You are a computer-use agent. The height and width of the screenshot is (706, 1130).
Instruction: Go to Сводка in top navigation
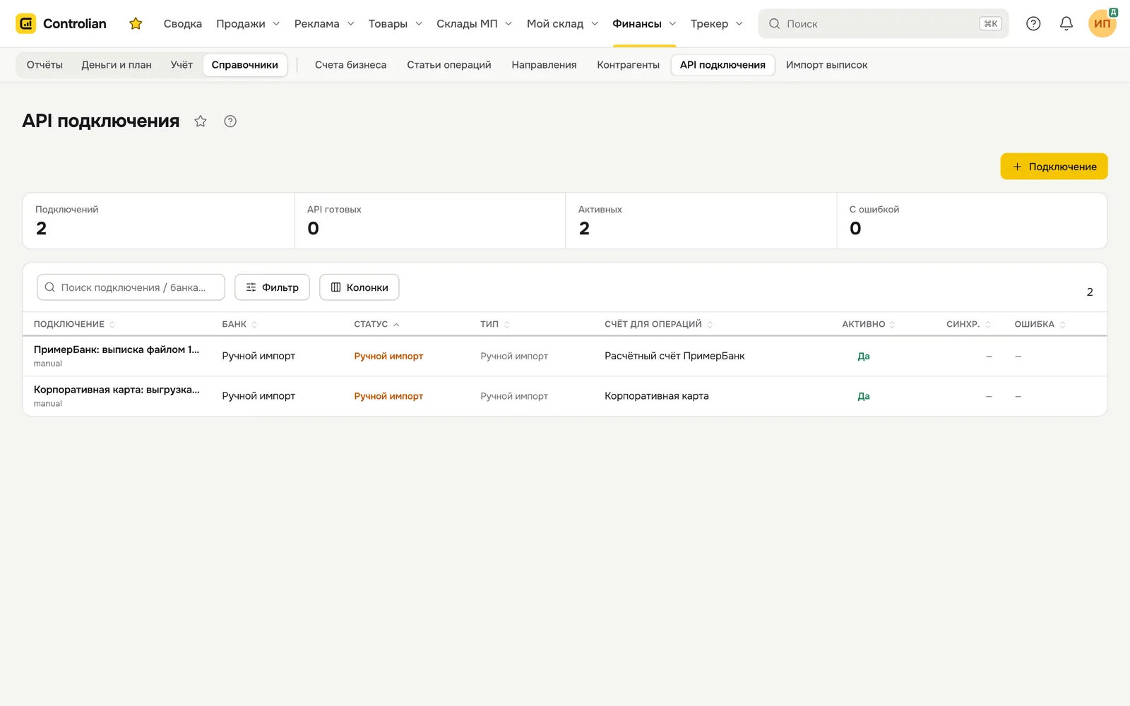point(183,23)
